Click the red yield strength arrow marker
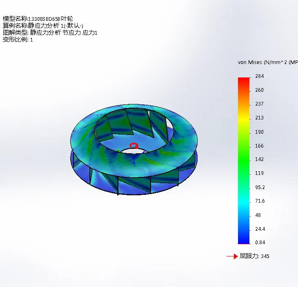298x287 pixels. (232, 256)
